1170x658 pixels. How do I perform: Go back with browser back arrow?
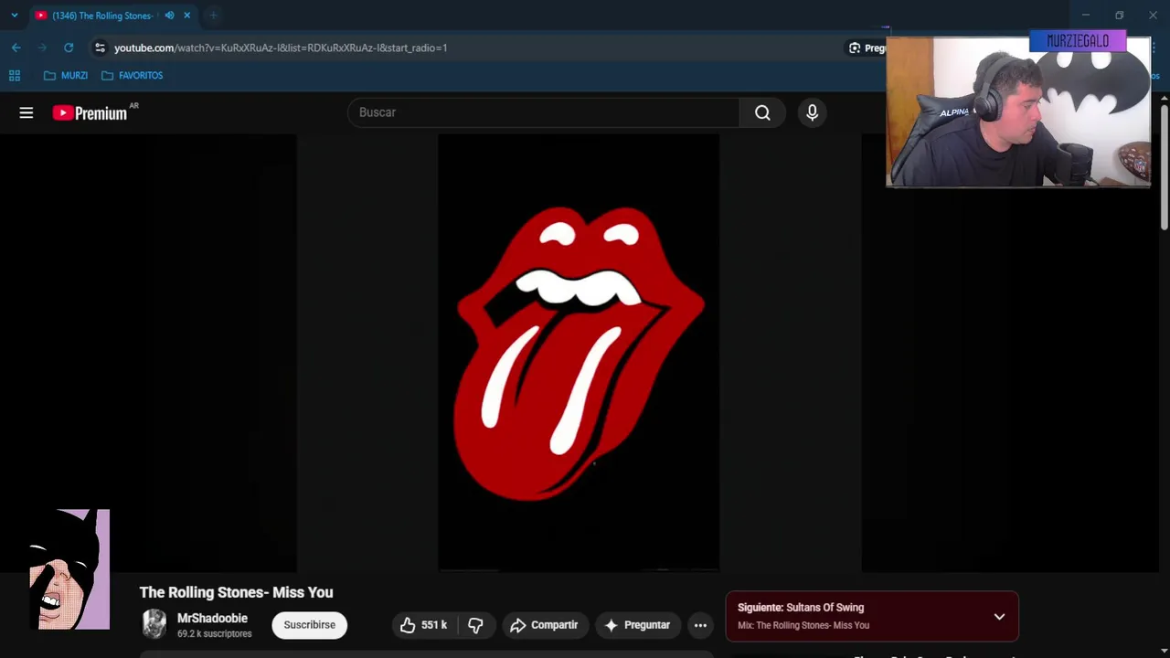point(16,48)
